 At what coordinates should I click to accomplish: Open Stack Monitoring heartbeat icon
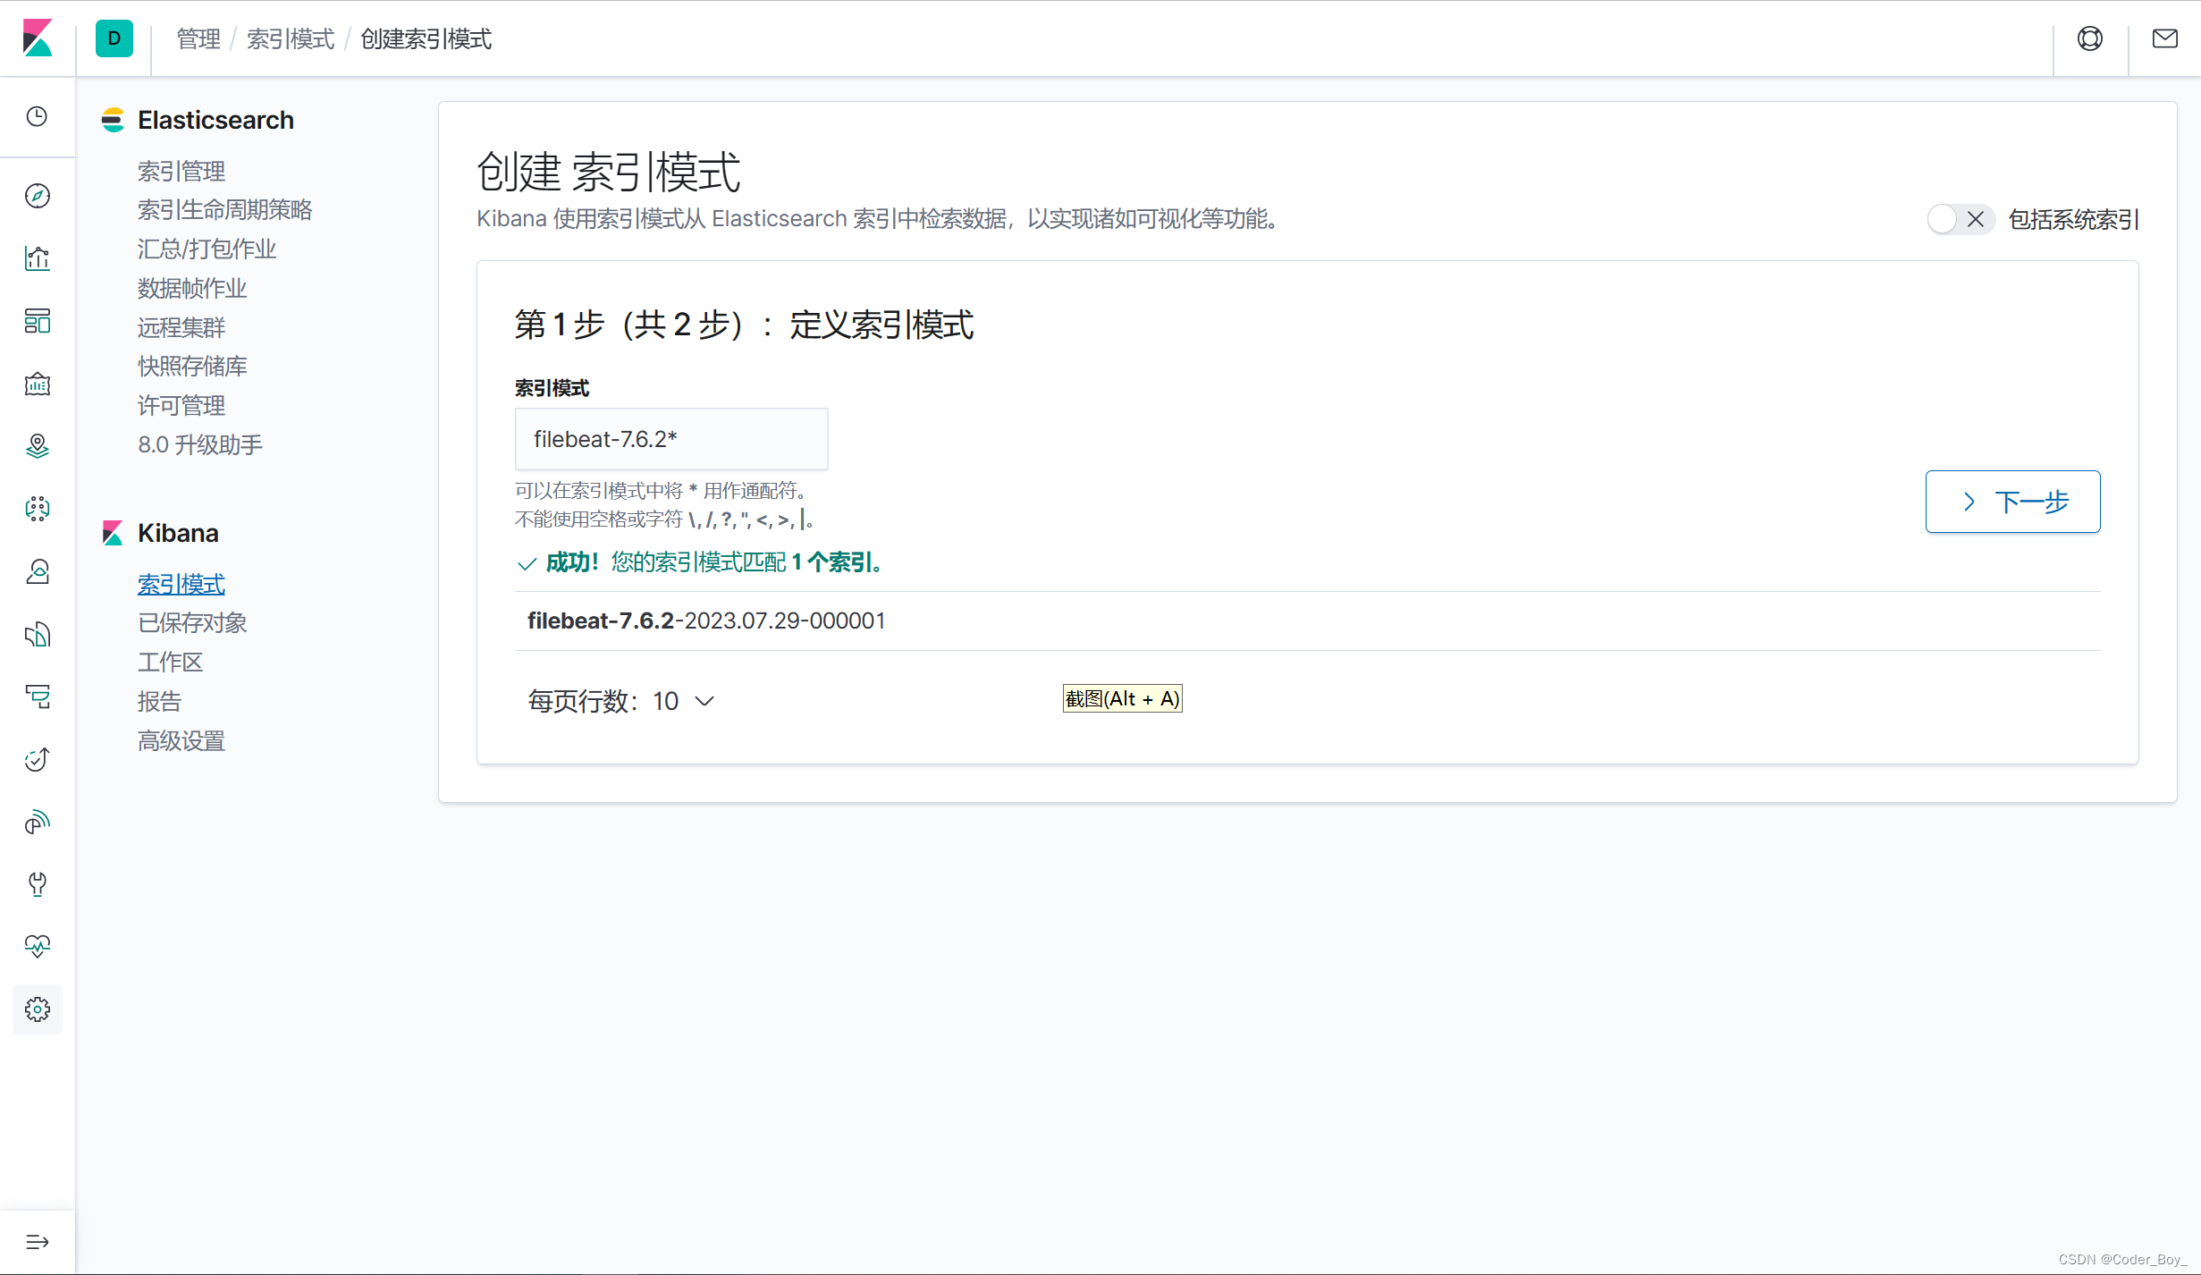37,946
